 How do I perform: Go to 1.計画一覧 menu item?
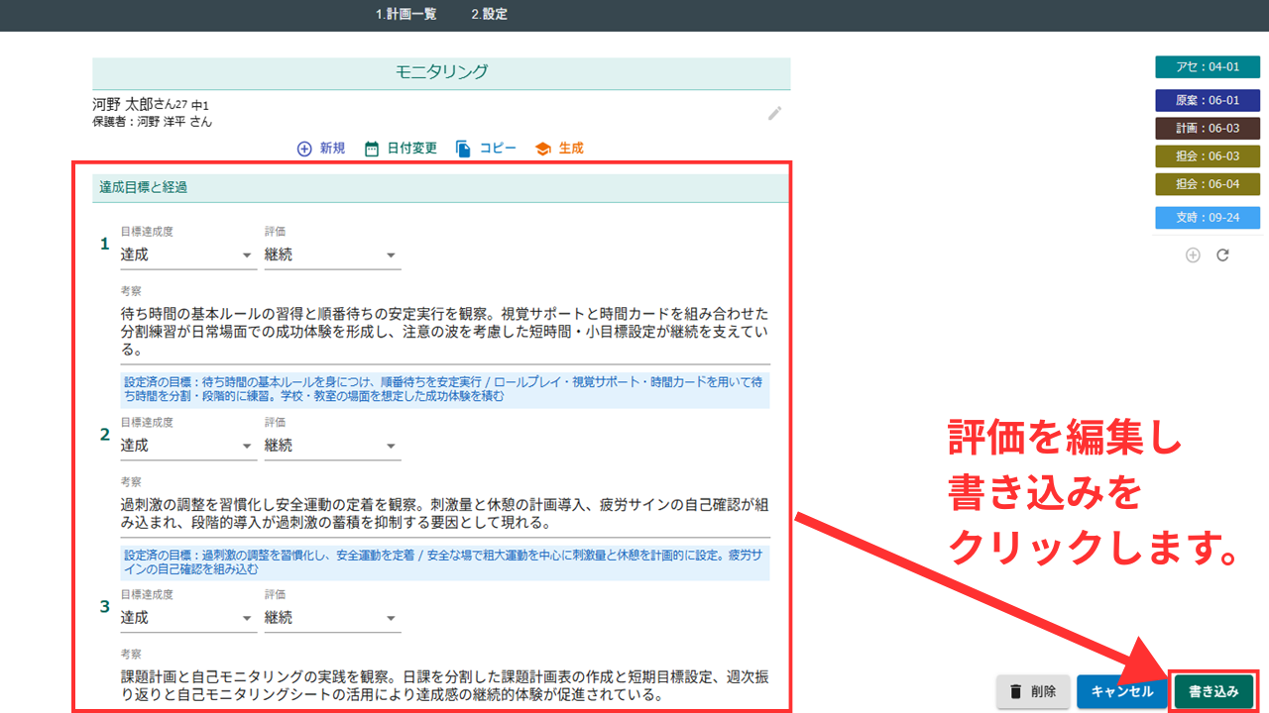point(405,15)
